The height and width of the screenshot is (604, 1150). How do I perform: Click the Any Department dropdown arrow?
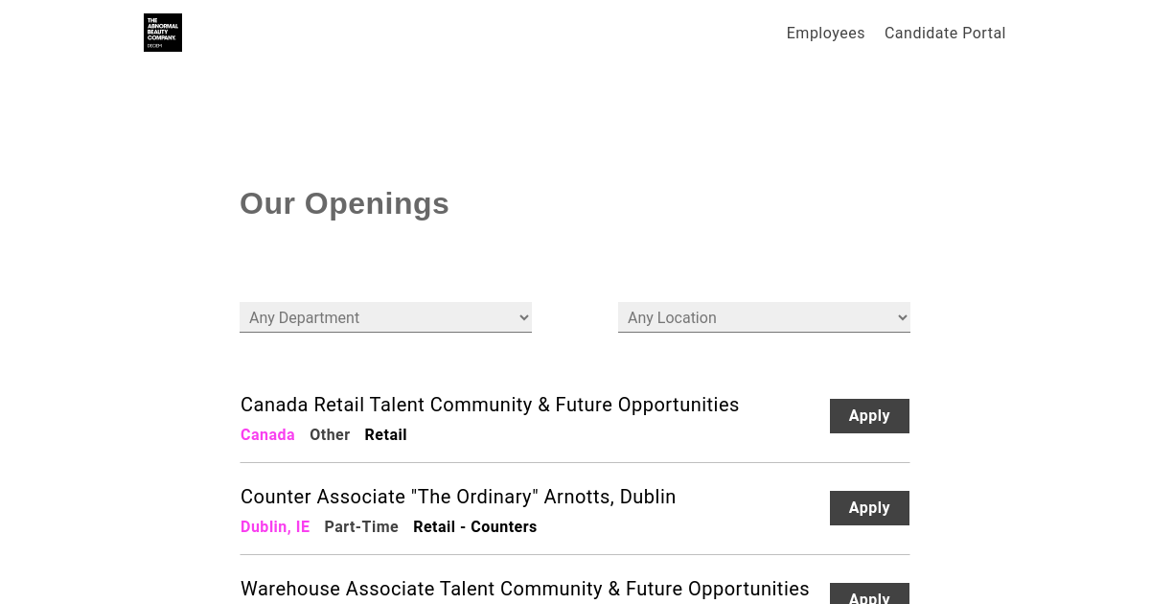pos(523,317)
